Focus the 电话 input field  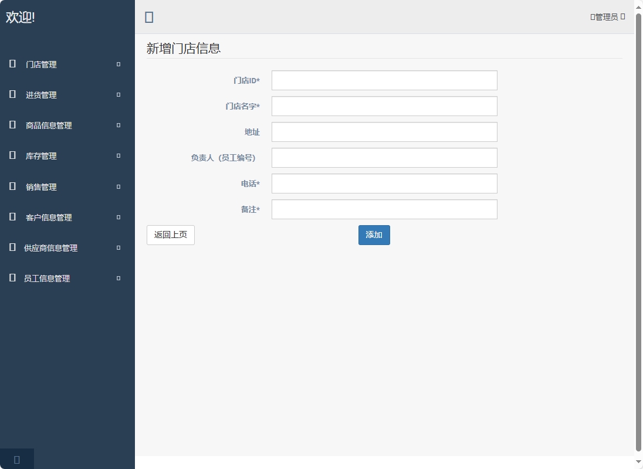[x=384, y=183]
